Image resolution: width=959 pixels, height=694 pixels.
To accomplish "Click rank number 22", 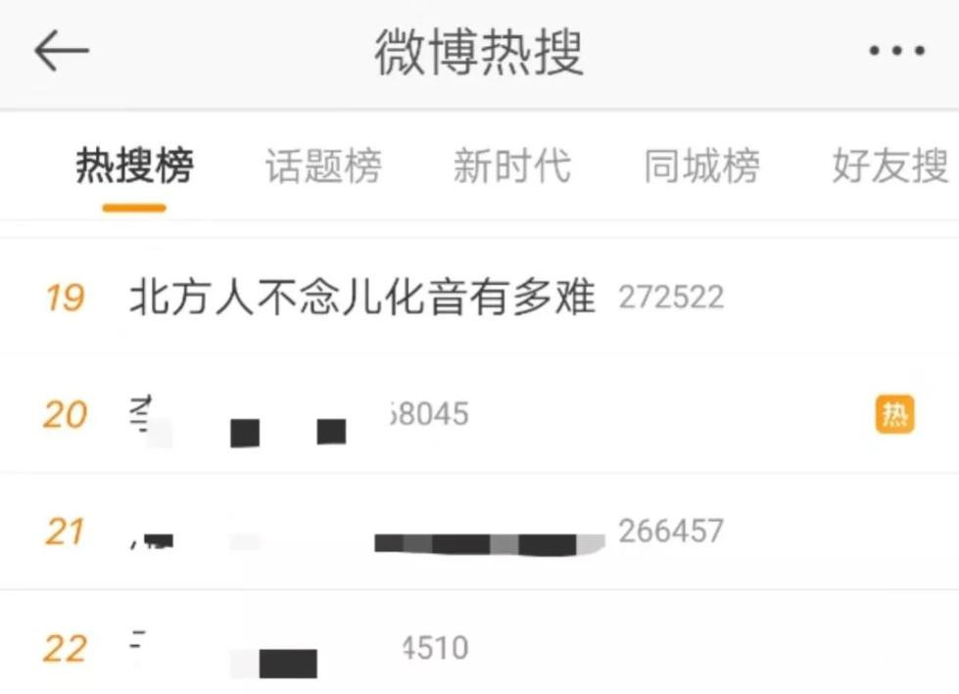I will pyautogui.click(x=65, y=648).
